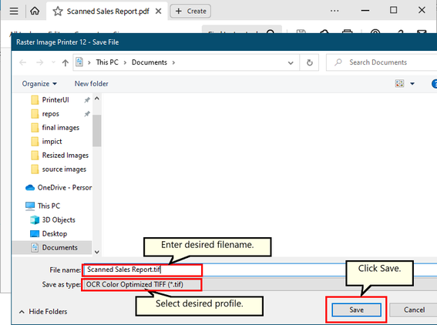Image resolution: width=437 pixels, height=325 pixels.
Task: Open the view options icon
Action: tap(399, 83)
